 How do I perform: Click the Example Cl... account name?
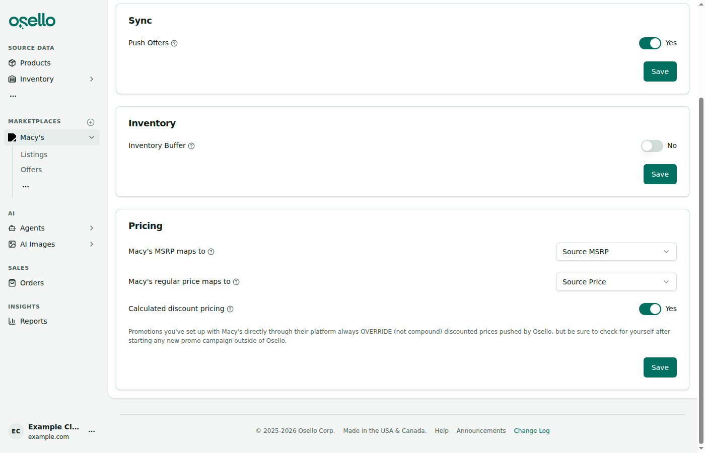click(54, 427)
